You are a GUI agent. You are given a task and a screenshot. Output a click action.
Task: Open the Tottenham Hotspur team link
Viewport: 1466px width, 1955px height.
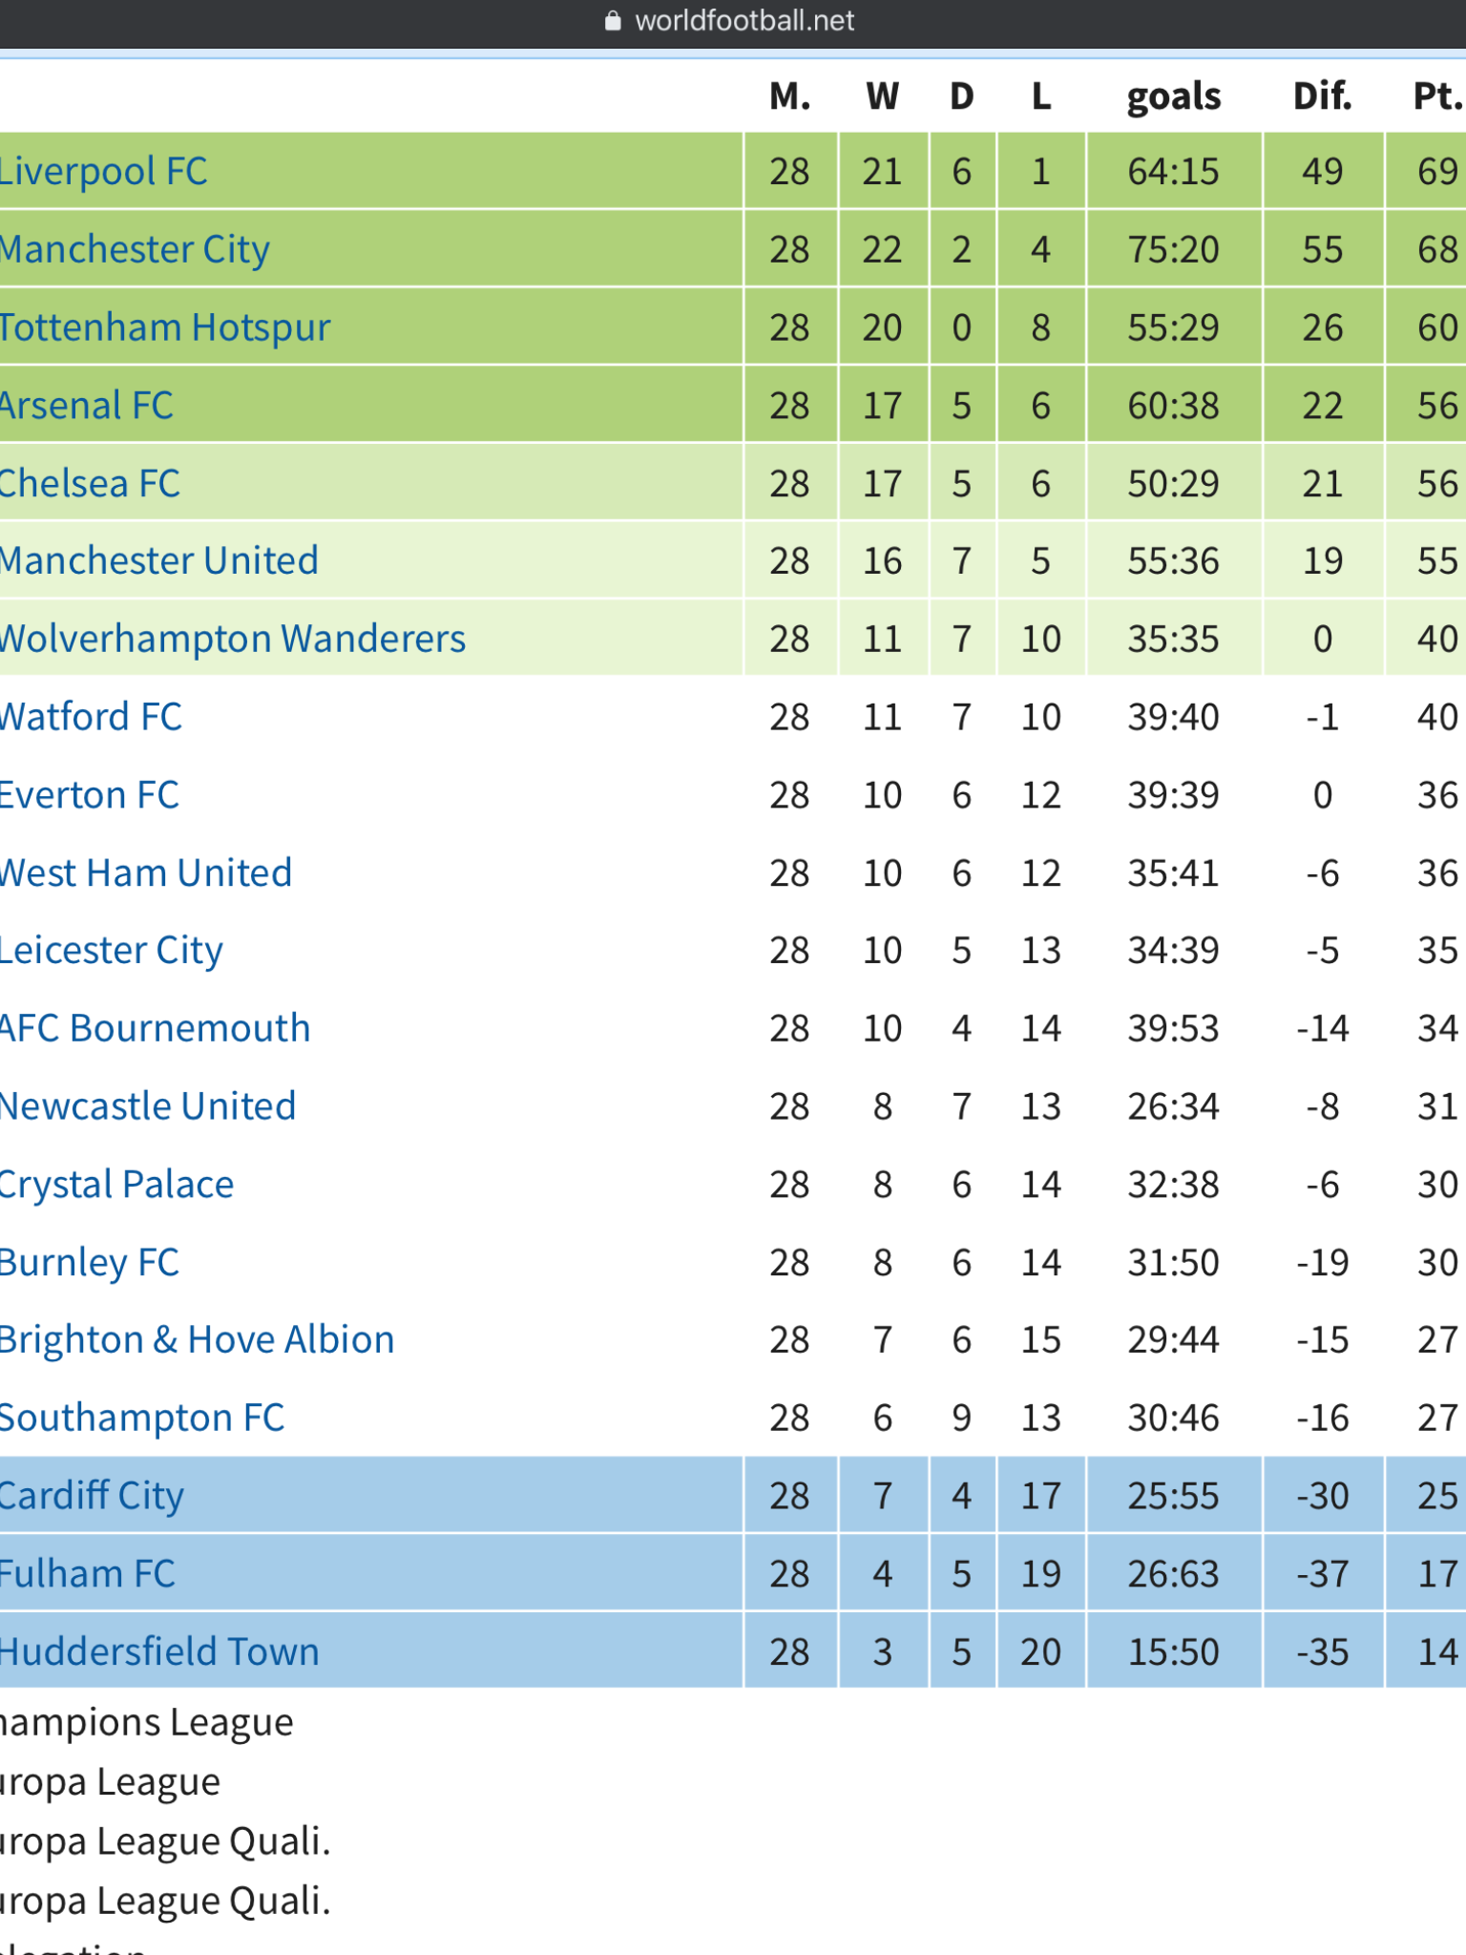[x=165, y=327]
